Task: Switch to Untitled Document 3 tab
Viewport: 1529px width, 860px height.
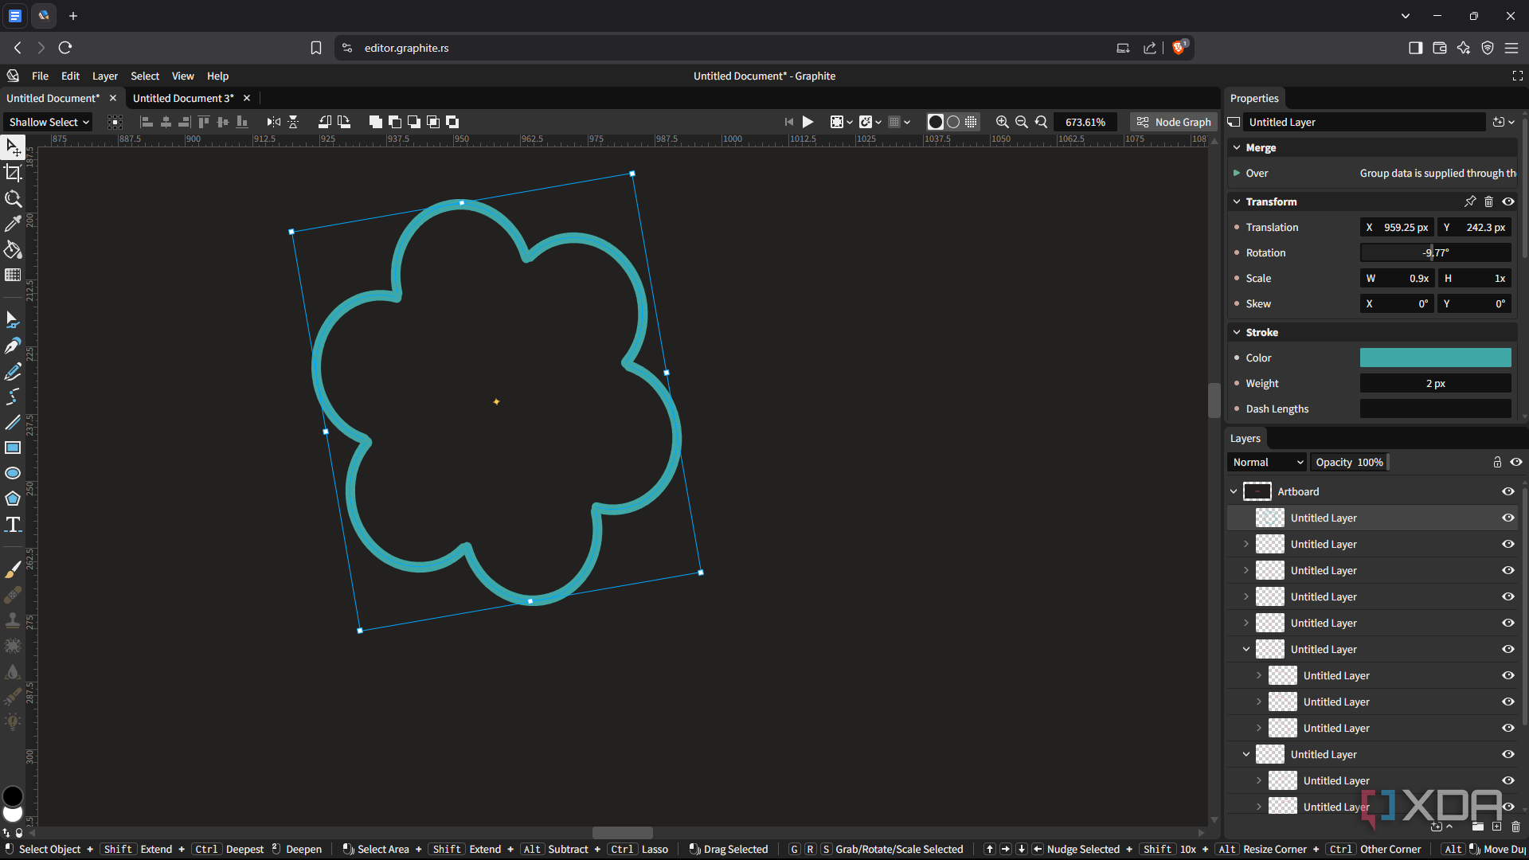Action: point(183,98)
